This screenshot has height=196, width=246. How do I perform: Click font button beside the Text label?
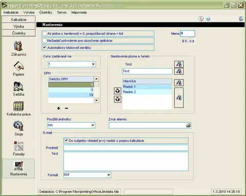(179, 64)
